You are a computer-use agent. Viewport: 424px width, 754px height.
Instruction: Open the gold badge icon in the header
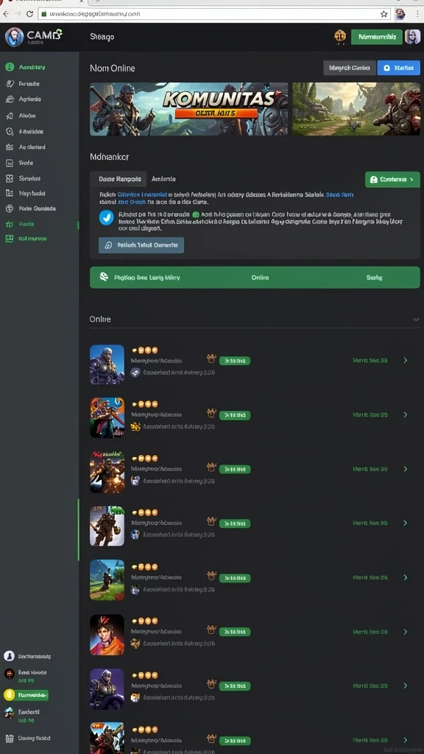340,37
